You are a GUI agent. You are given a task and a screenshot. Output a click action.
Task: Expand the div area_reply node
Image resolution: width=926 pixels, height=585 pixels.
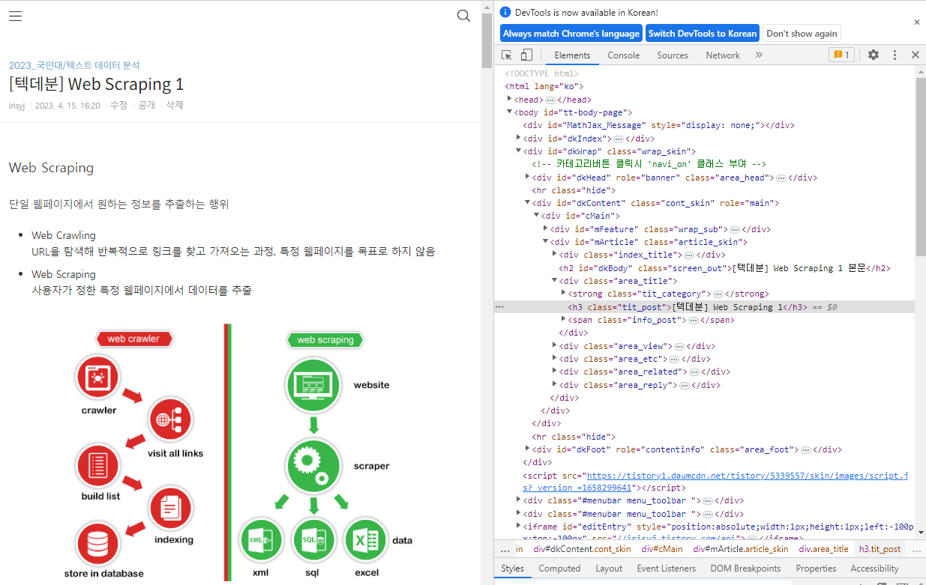[555, 385]
